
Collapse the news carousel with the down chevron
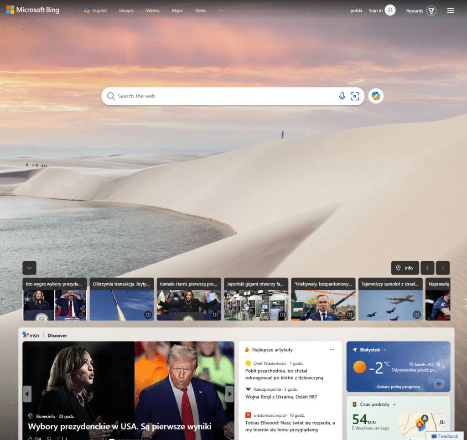(x=29, y=268)
